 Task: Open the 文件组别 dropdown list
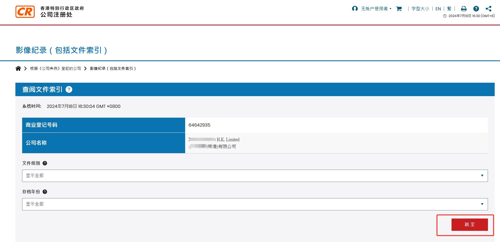pos(255,176)
